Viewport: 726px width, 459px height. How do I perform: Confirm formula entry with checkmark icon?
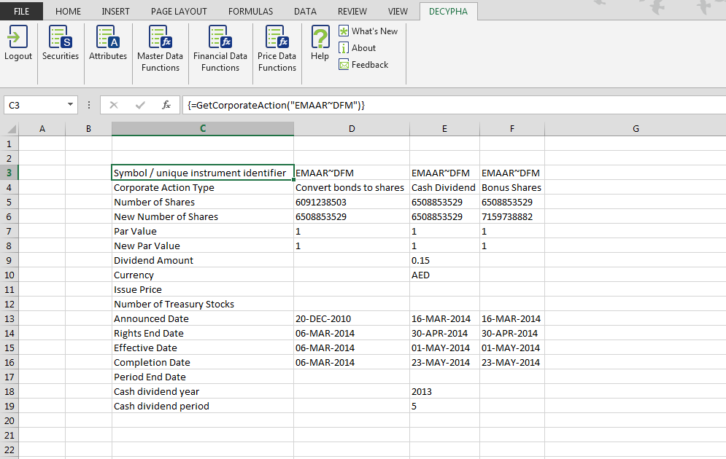click(x=140, y=105)
